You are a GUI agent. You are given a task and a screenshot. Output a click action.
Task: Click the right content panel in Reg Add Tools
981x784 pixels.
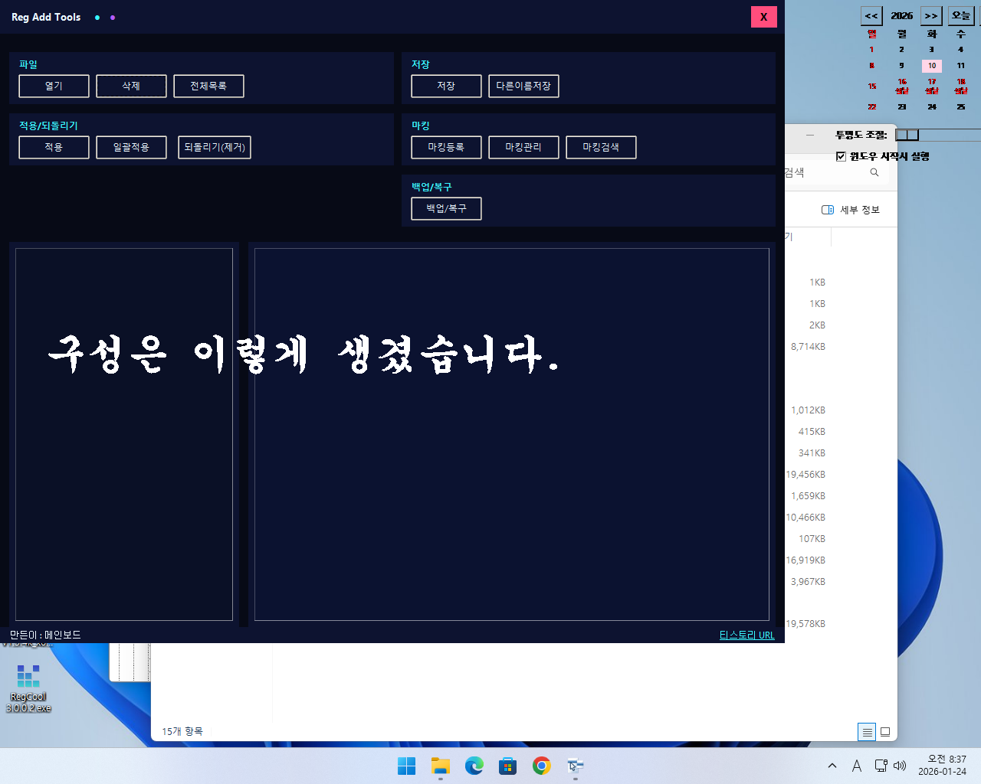click(512, 434)
